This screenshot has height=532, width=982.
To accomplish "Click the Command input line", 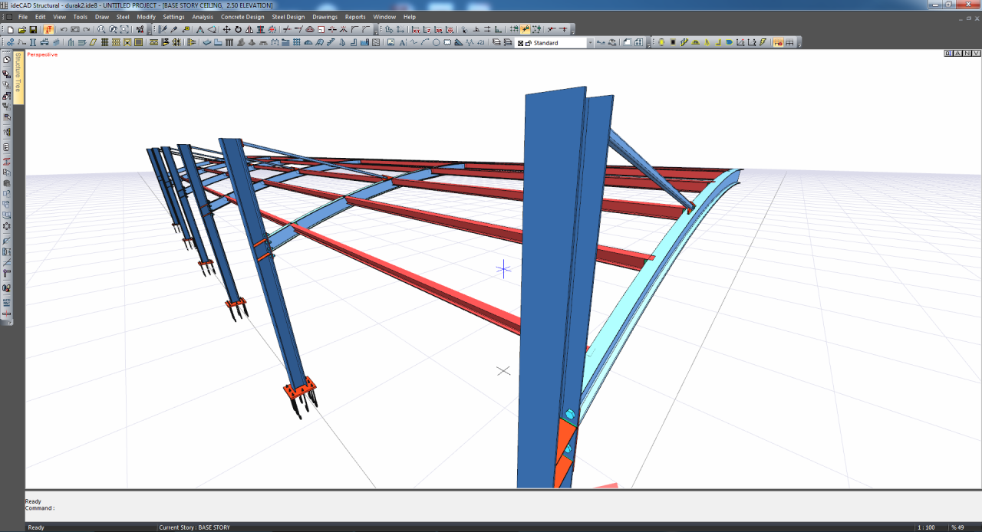I will (x=503, y=508).
